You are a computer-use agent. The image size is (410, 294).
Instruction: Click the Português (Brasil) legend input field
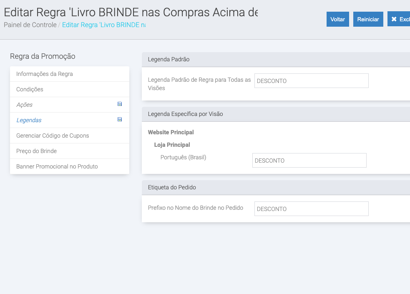(309, 161)
